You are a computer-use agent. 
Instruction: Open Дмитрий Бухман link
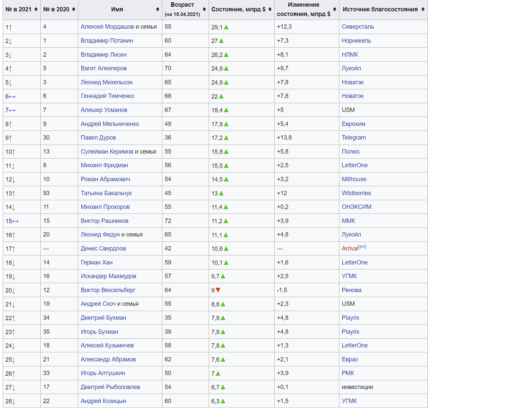coord(103,318)
